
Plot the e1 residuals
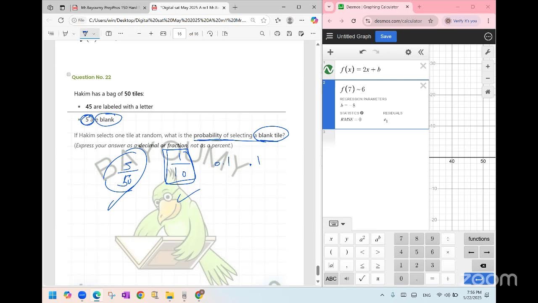pyautogui.click(x=385, y=120)
